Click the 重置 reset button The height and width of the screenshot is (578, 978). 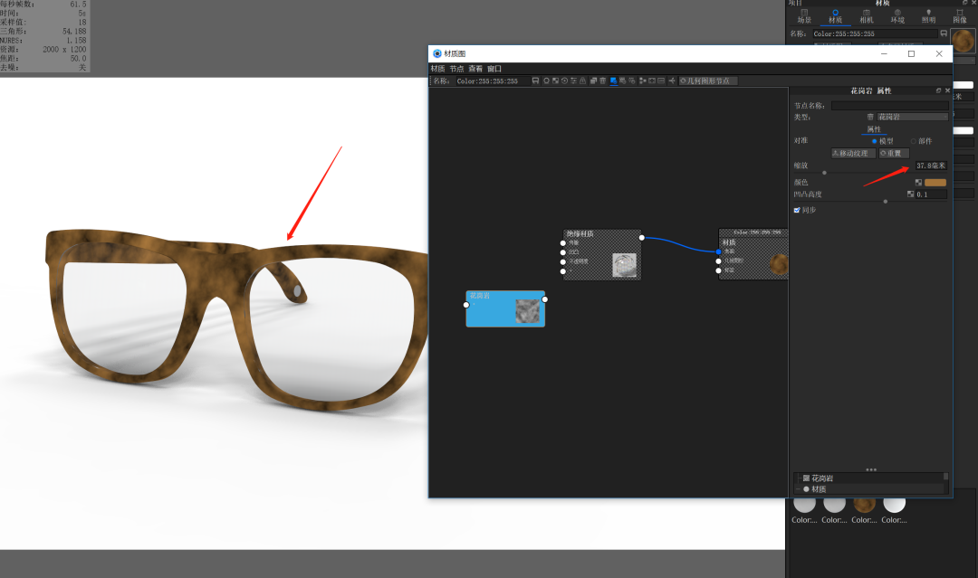pyautogui.click(x=894, y=153)
